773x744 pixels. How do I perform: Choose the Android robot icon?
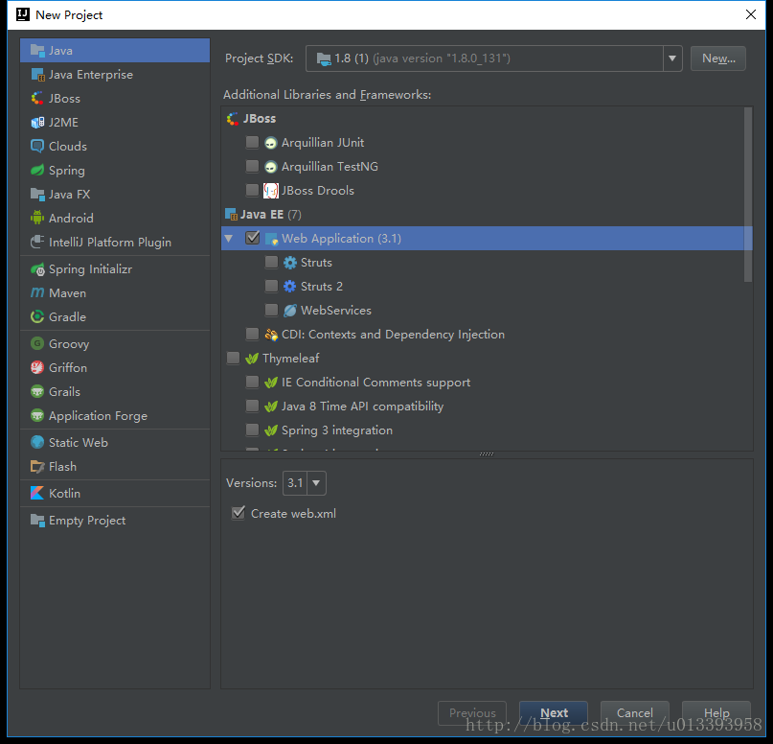coord(37,218)
